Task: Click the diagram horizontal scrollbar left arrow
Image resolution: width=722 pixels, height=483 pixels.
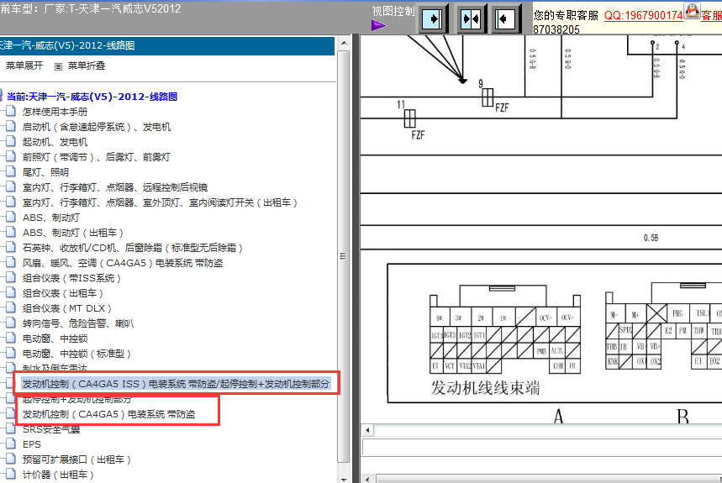Action: [x=367, y=431]
